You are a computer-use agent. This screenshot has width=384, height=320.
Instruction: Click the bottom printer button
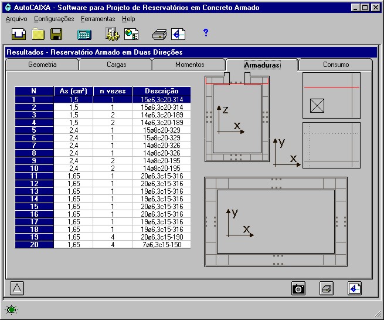pos(327,288)
